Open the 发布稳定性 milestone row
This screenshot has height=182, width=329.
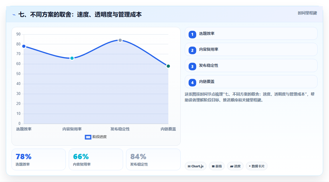tap(251, 66)
